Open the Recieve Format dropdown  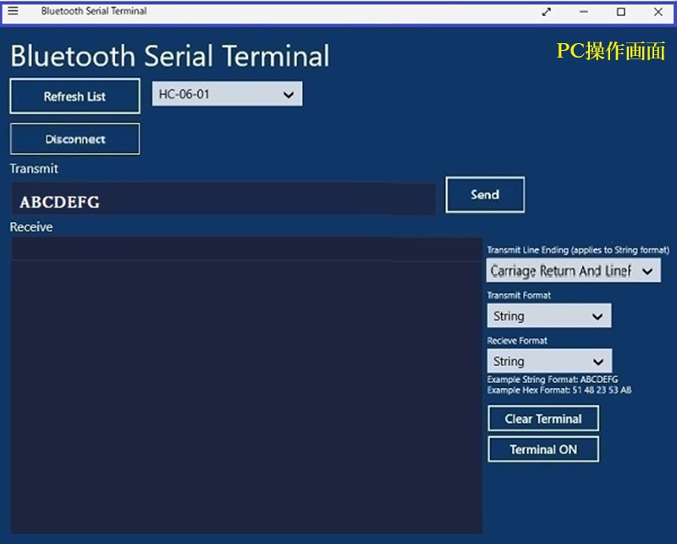pos(548,361)
